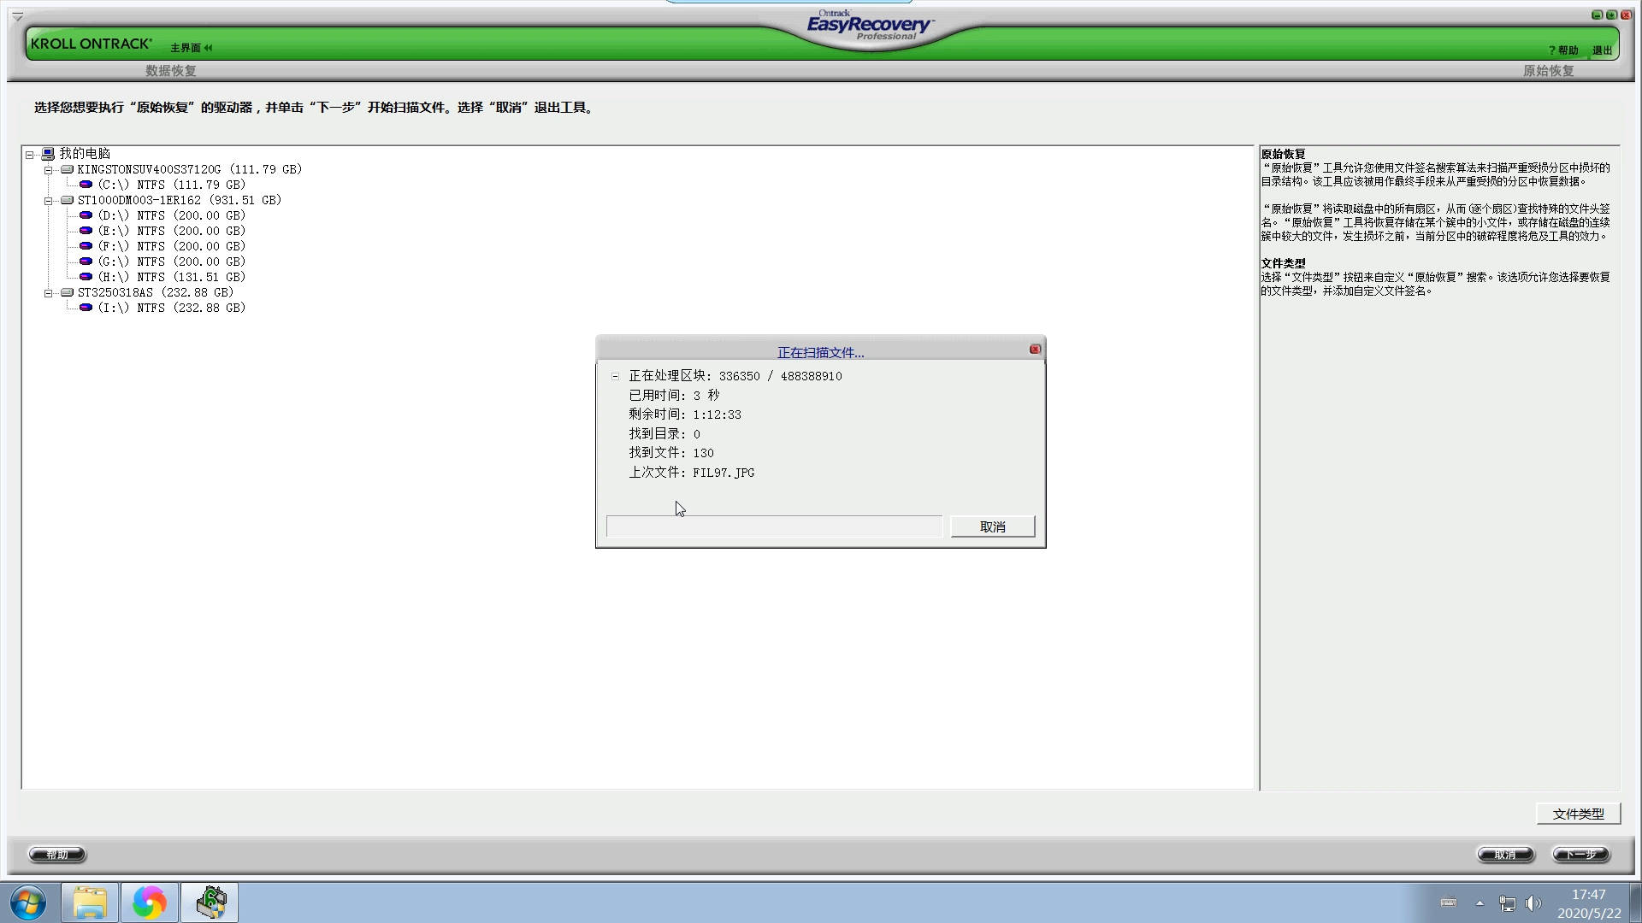Click the 下一步 next step button
The width and height of the screenshot is (1642, 923).
point(1581,855)
